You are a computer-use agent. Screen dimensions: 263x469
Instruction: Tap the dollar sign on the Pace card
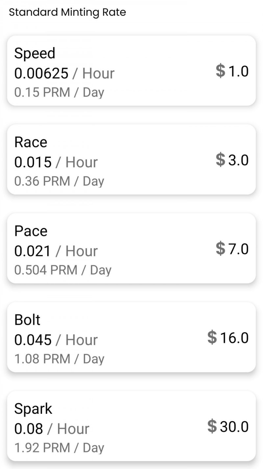coord(221,248)
